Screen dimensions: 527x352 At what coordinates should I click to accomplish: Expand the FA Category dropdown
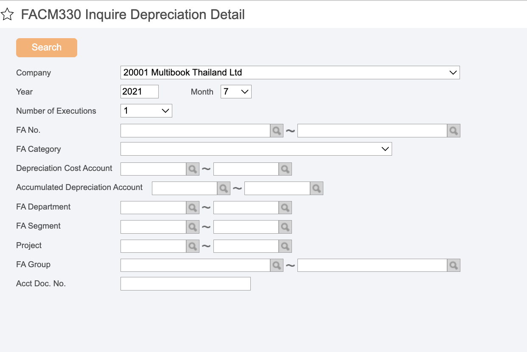(256, 149)
